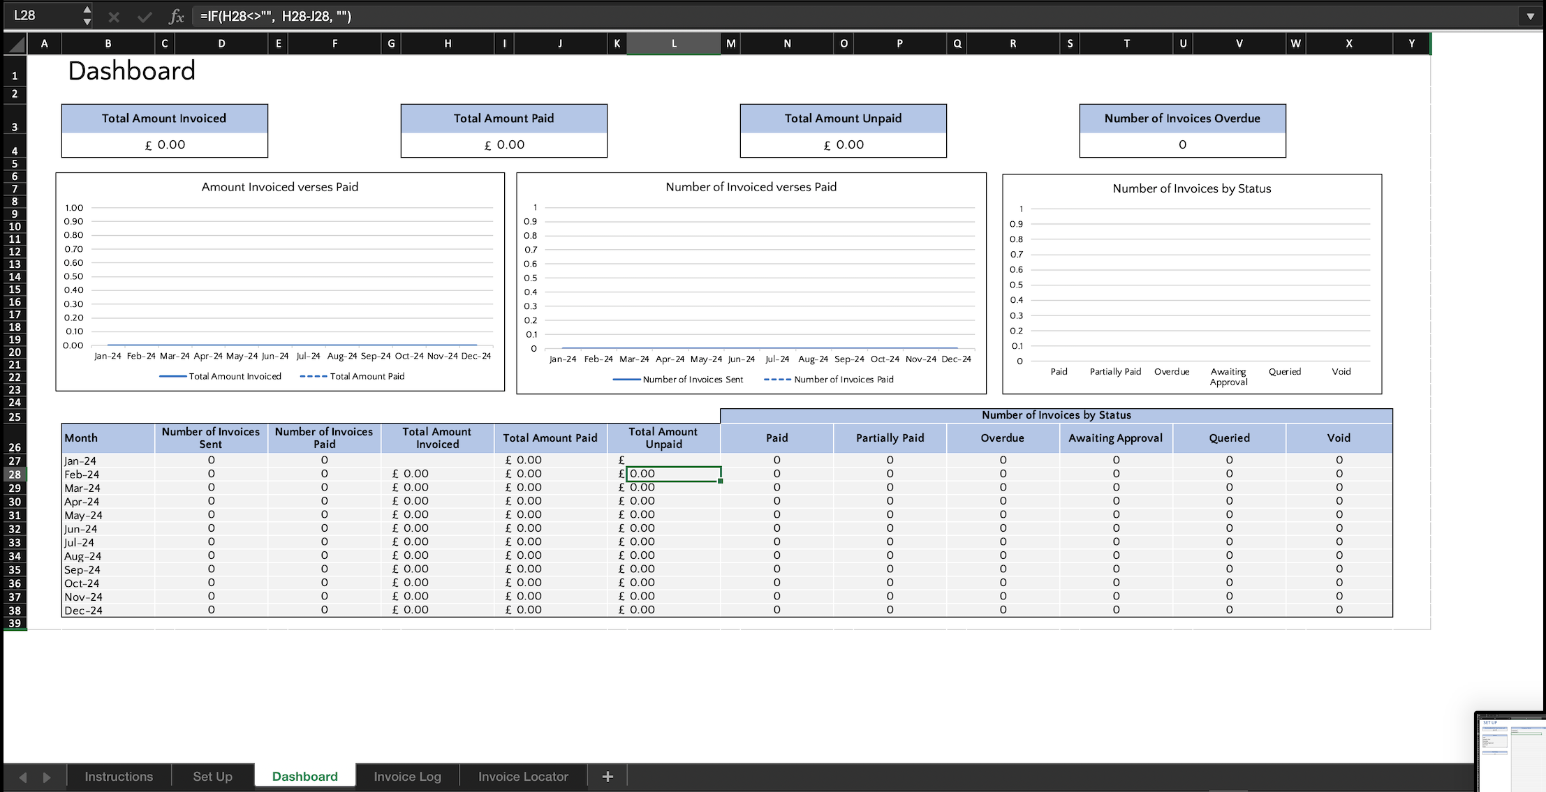This screenshot has width=1546, height=792.
Task: Click the Total Amount Invoiced card header
Action: (x=164, y=119)
